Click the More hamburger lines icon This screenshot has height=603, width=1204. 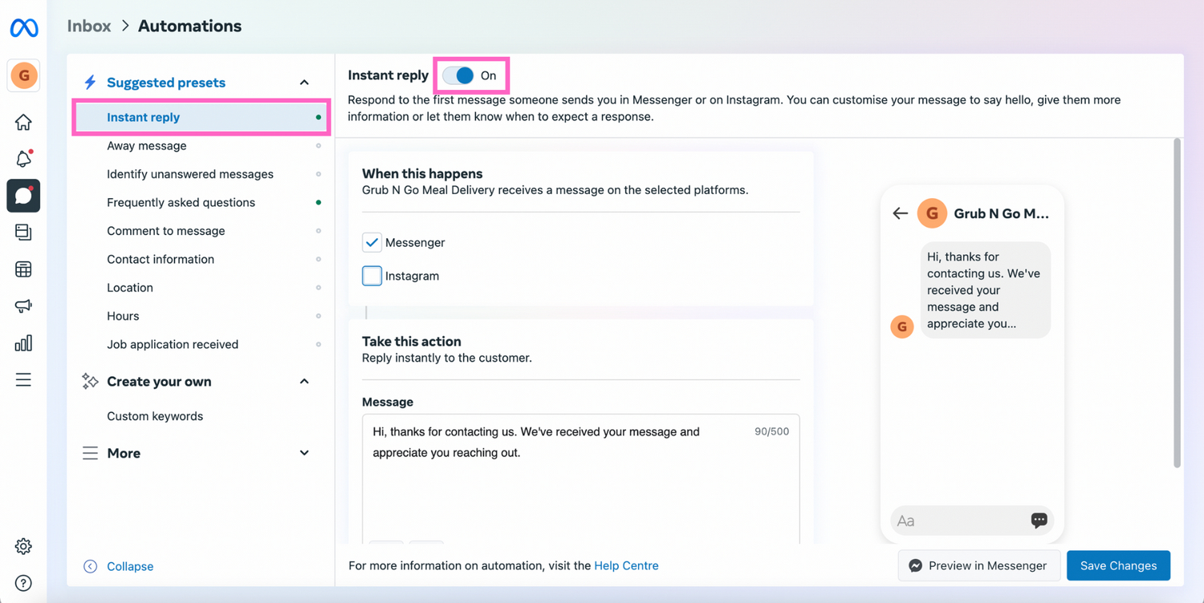coord(90,453)
